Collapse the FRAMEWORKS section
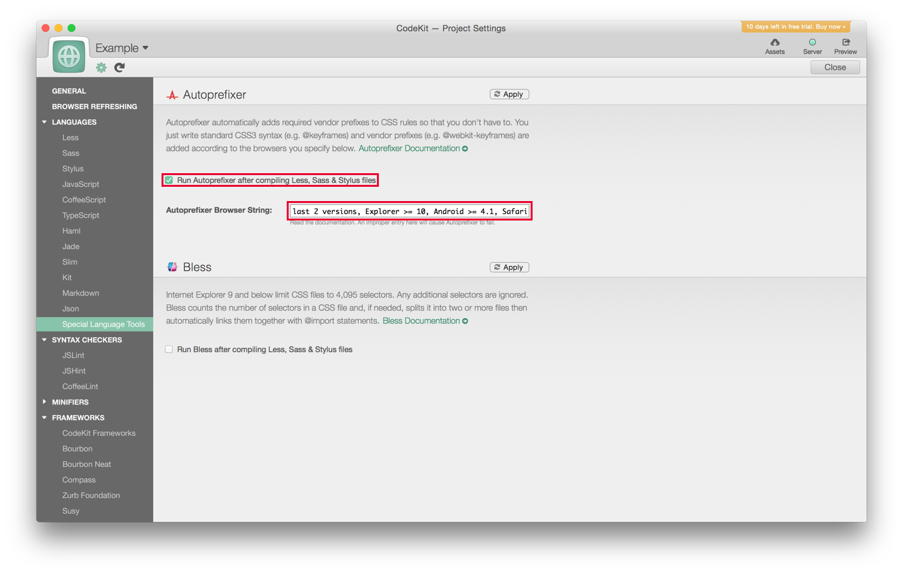 click(x=44, y=418)
